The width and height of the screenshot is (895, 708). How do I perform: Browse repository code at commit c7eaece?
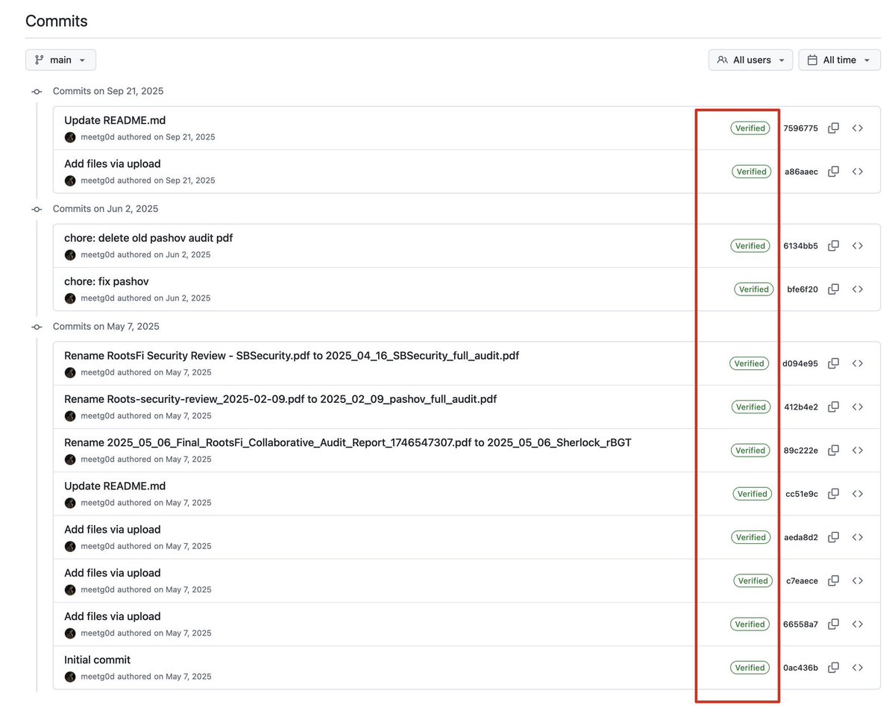click(x=858, y=580)
